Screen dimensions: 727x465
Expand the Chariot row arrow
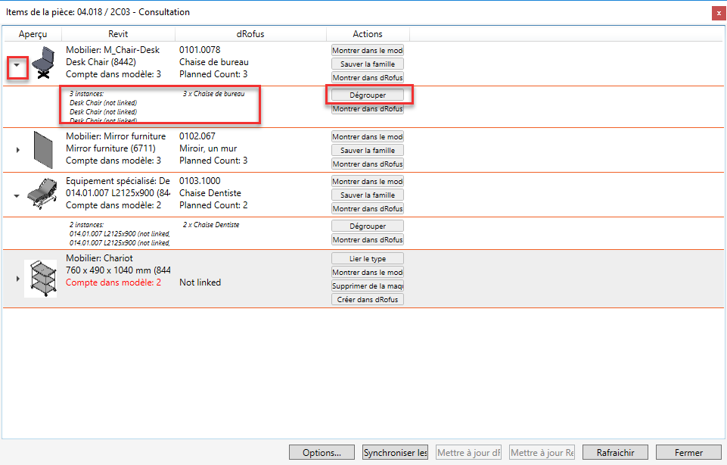pos(17,279)
